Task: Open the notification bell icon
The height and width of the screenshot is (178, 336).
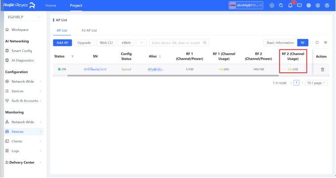Action: [x=290, y=5]
